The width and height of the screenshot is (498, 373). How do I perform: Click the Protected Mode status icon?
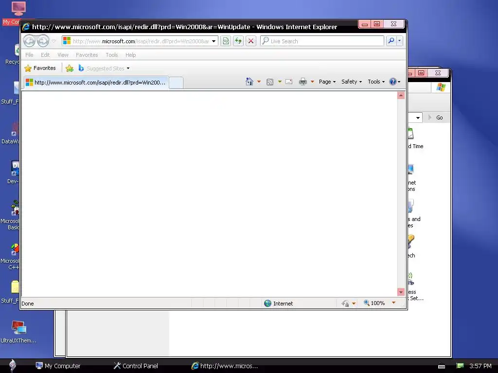click(345, 304)
